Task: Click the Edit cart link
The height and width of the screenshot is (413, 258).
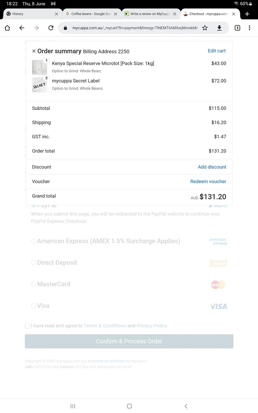Action: tap(217, 51)
